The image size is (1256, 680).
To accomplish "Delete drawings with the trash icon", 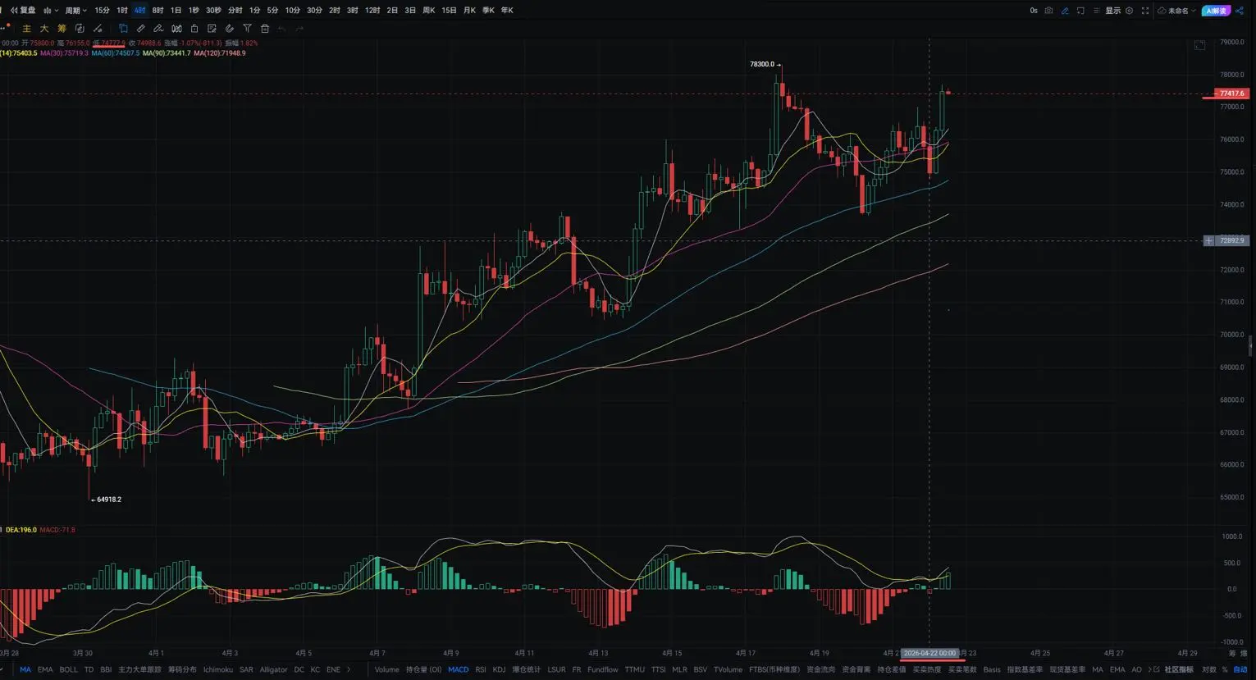I will pyautogui.click(x=265, y=29).
